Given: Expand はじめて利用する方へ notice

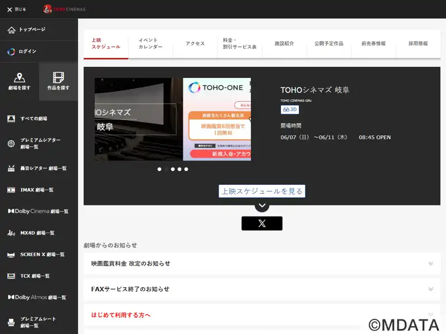Looking at the screenshot, I should [262, 315].
